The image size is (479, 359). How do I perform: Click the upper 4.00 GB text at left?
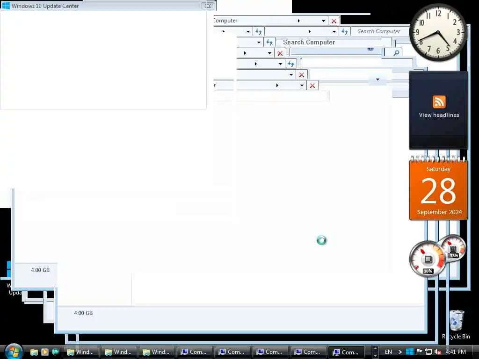(x=40, y=270)
